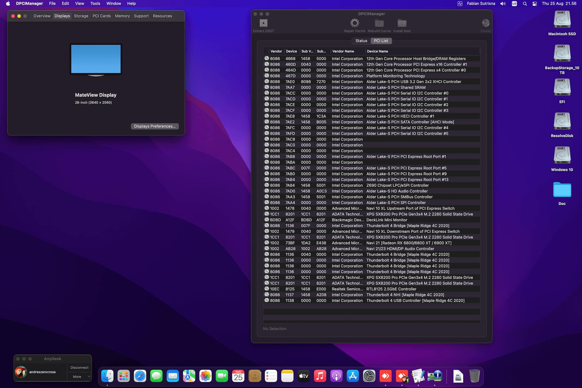Click the Install Kext icon
Viewport: 582px width, 388px height.
pos(402,23)
